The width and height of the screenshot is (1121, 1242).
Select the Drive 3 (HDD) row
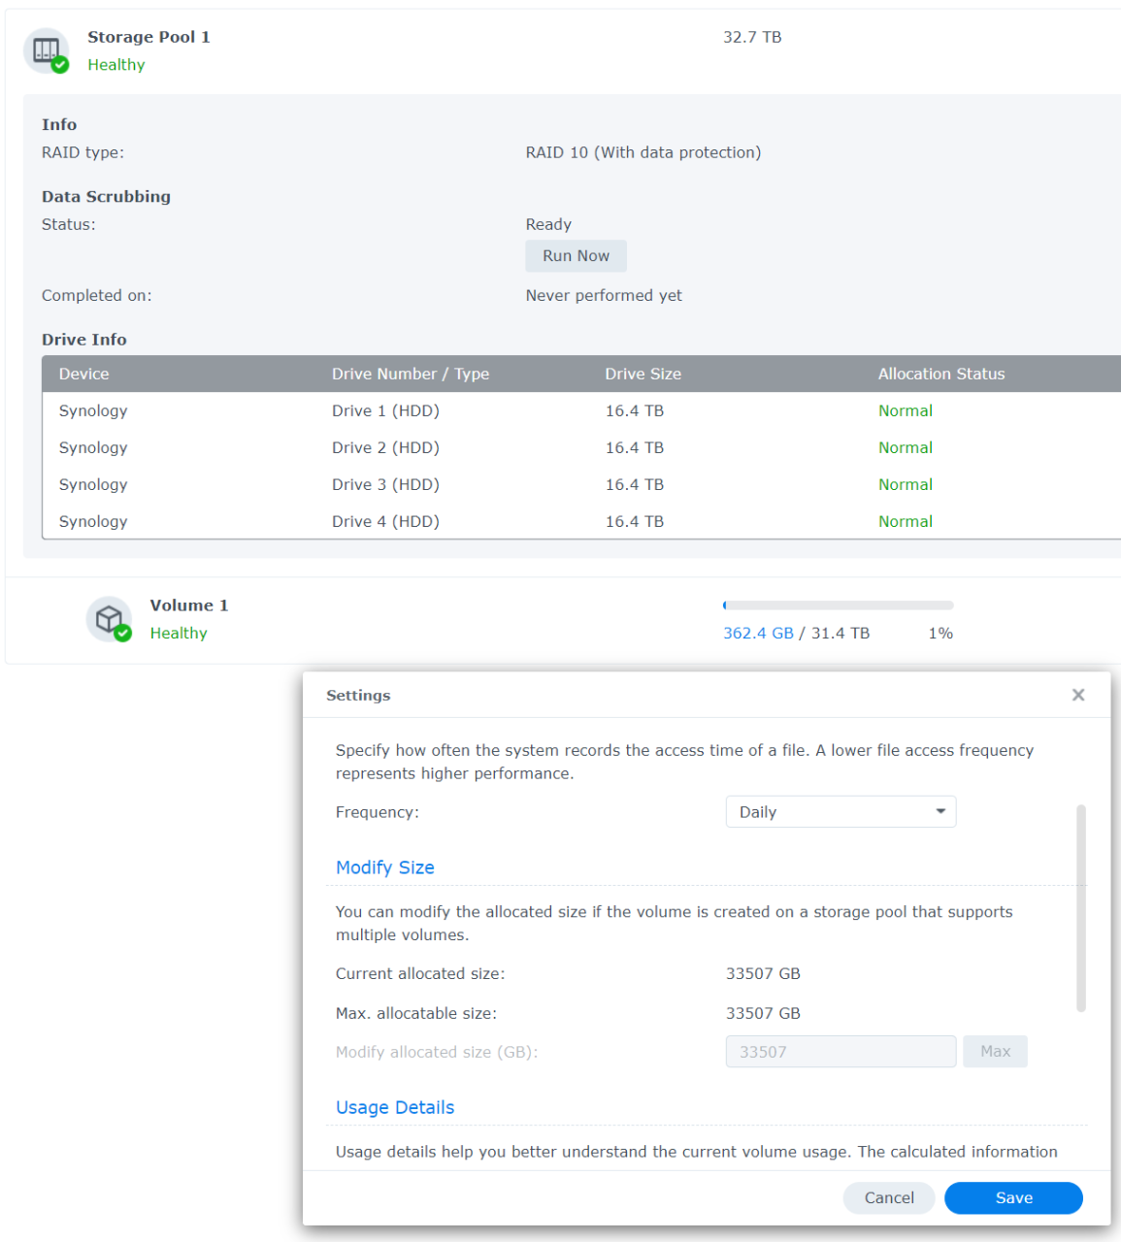click(x=385, y=485)
